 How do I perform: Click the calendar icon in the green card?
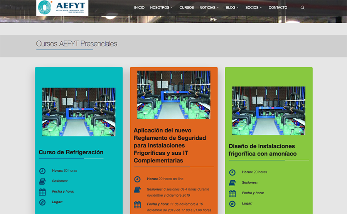click(232, 194)
